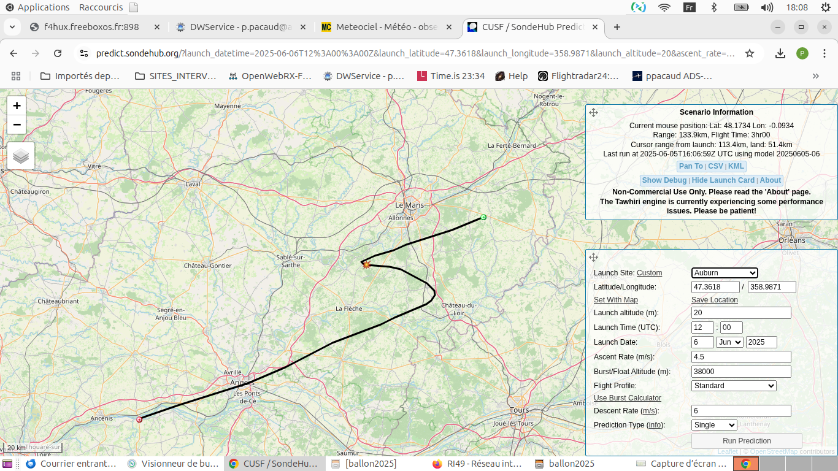Bookmark this page with the star icon
The height and width of the screenshot is (471, 838).
(x=750, y=53)
